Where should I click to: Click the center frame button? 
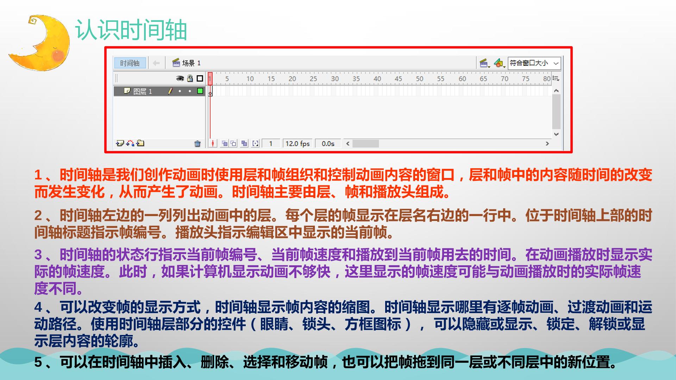click(x=213, y=144)
